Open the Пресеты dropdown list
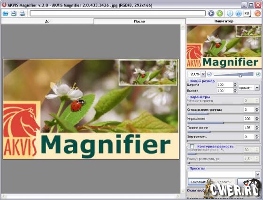 [258, 174]
